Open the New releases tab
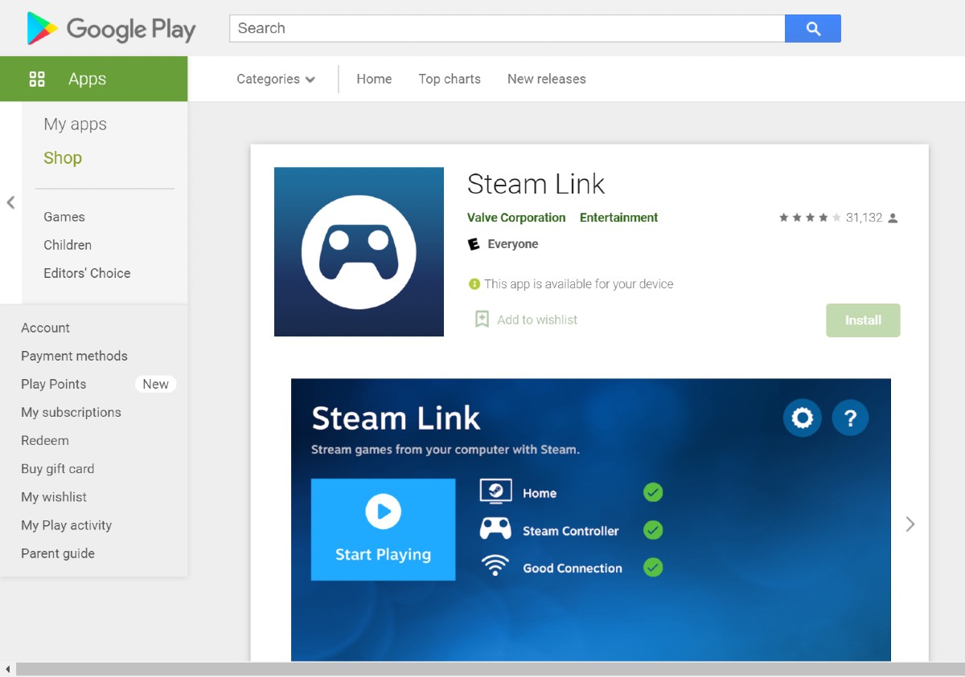The image size is (965, 677). [547, 79]
